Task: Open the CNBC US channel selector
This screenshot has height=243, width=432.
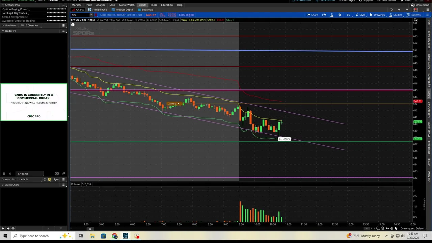Action: point(30,174)
